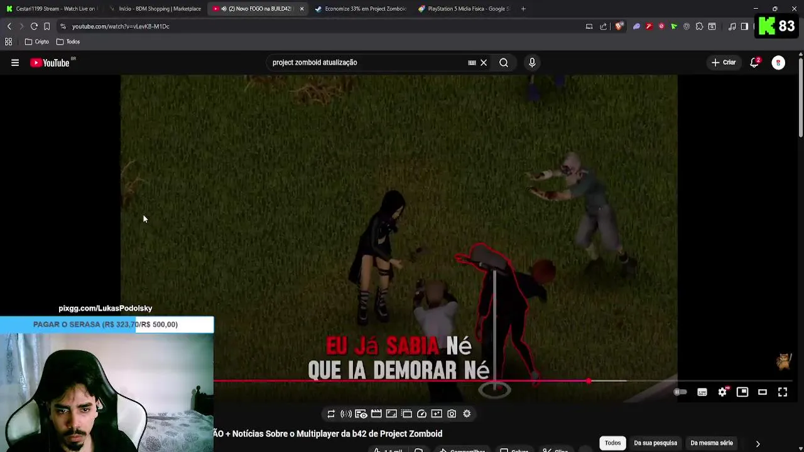Image resolution: width=804 pixels, height=452 pixels.
Task: Click the green cursor extension icon
Action: pyautogui.click(x=674, y=26)
